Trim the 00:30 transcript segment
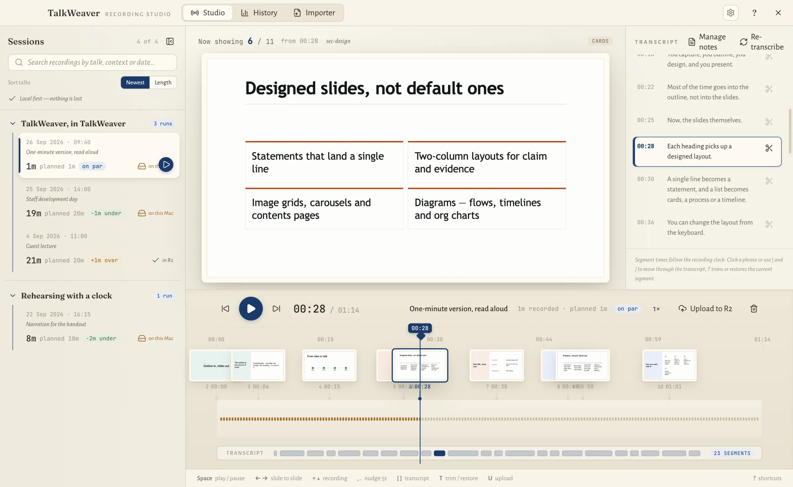The height and width of the screenshot is (487, 793). click(x=769, y=181)
